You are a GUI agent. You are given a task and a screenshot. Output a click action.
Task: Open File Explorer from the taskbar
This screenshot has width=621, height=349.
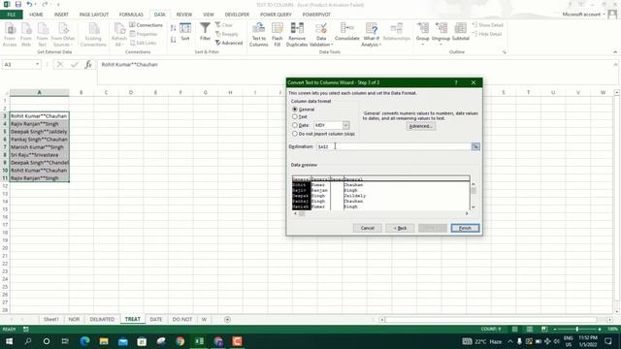[x=104, y=341]
